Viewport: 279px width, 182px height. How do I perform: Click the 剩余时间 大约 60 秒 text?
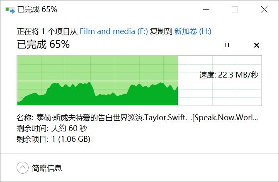pos(52,128)
